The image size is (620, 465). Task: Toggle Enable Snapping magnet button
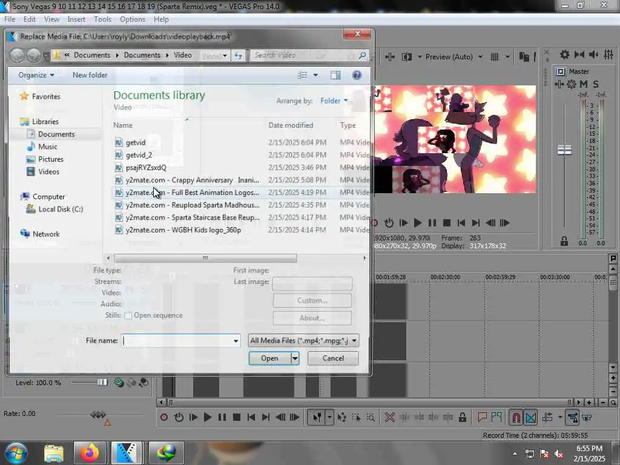pyautogui.click(x=516, y=417)
